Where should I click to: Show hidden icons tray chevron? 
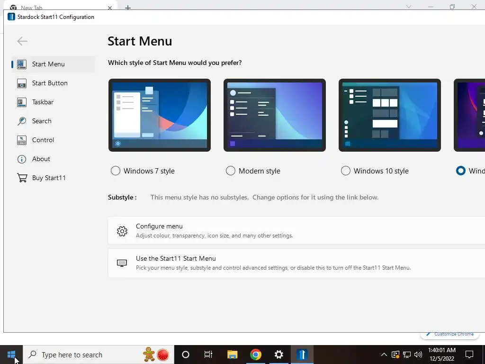point(384,355)
